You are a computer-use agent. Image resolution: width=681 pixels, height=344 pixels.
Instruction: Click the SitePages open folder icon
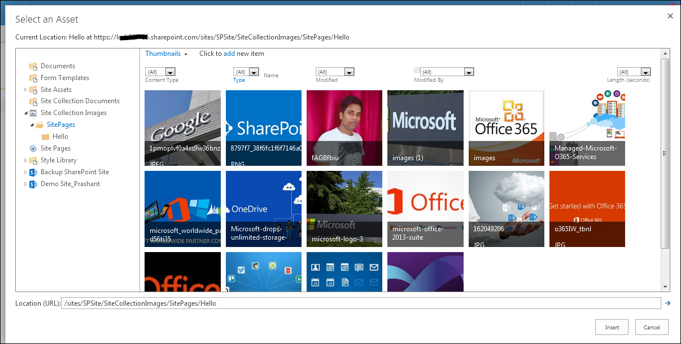tap(40, 125)
